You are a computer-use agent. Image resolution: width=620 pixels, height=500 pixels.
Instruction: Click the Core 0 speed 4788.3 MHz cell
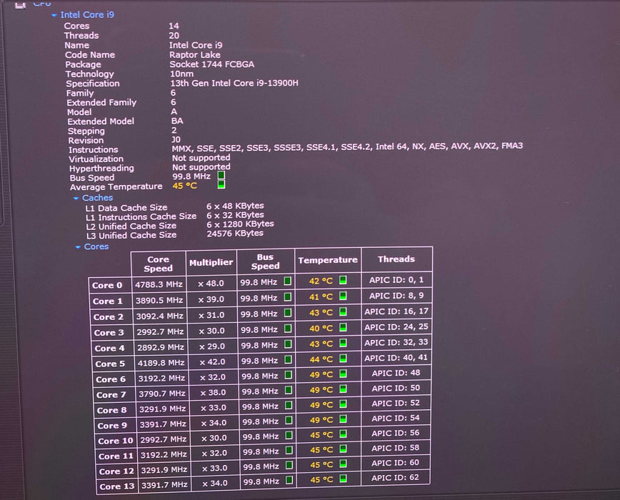[x=159, y=284]
